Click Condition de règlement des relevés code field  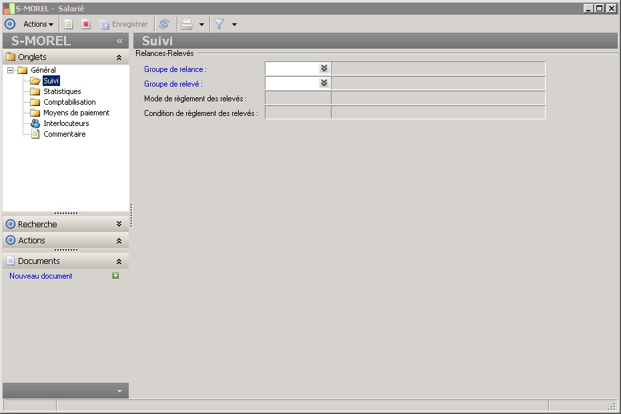pos(297,113)
